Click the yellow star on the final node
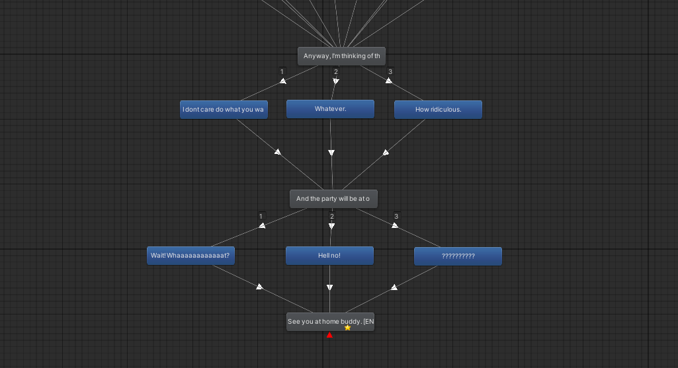The height and width of the screenshot is (368, 678). [x=347, y=327]
